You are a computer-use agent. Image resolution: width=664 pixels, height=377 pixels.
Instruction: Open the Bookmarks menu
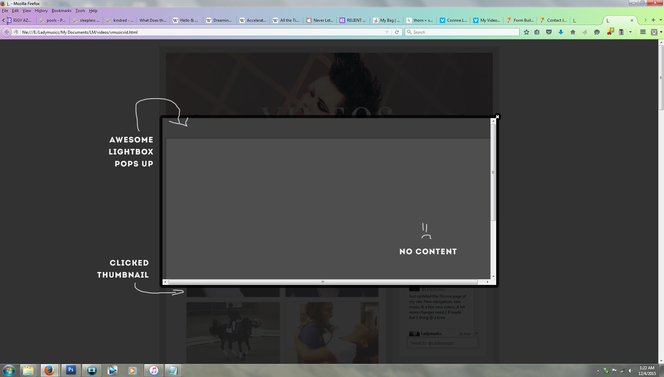(x=61, y=11)
